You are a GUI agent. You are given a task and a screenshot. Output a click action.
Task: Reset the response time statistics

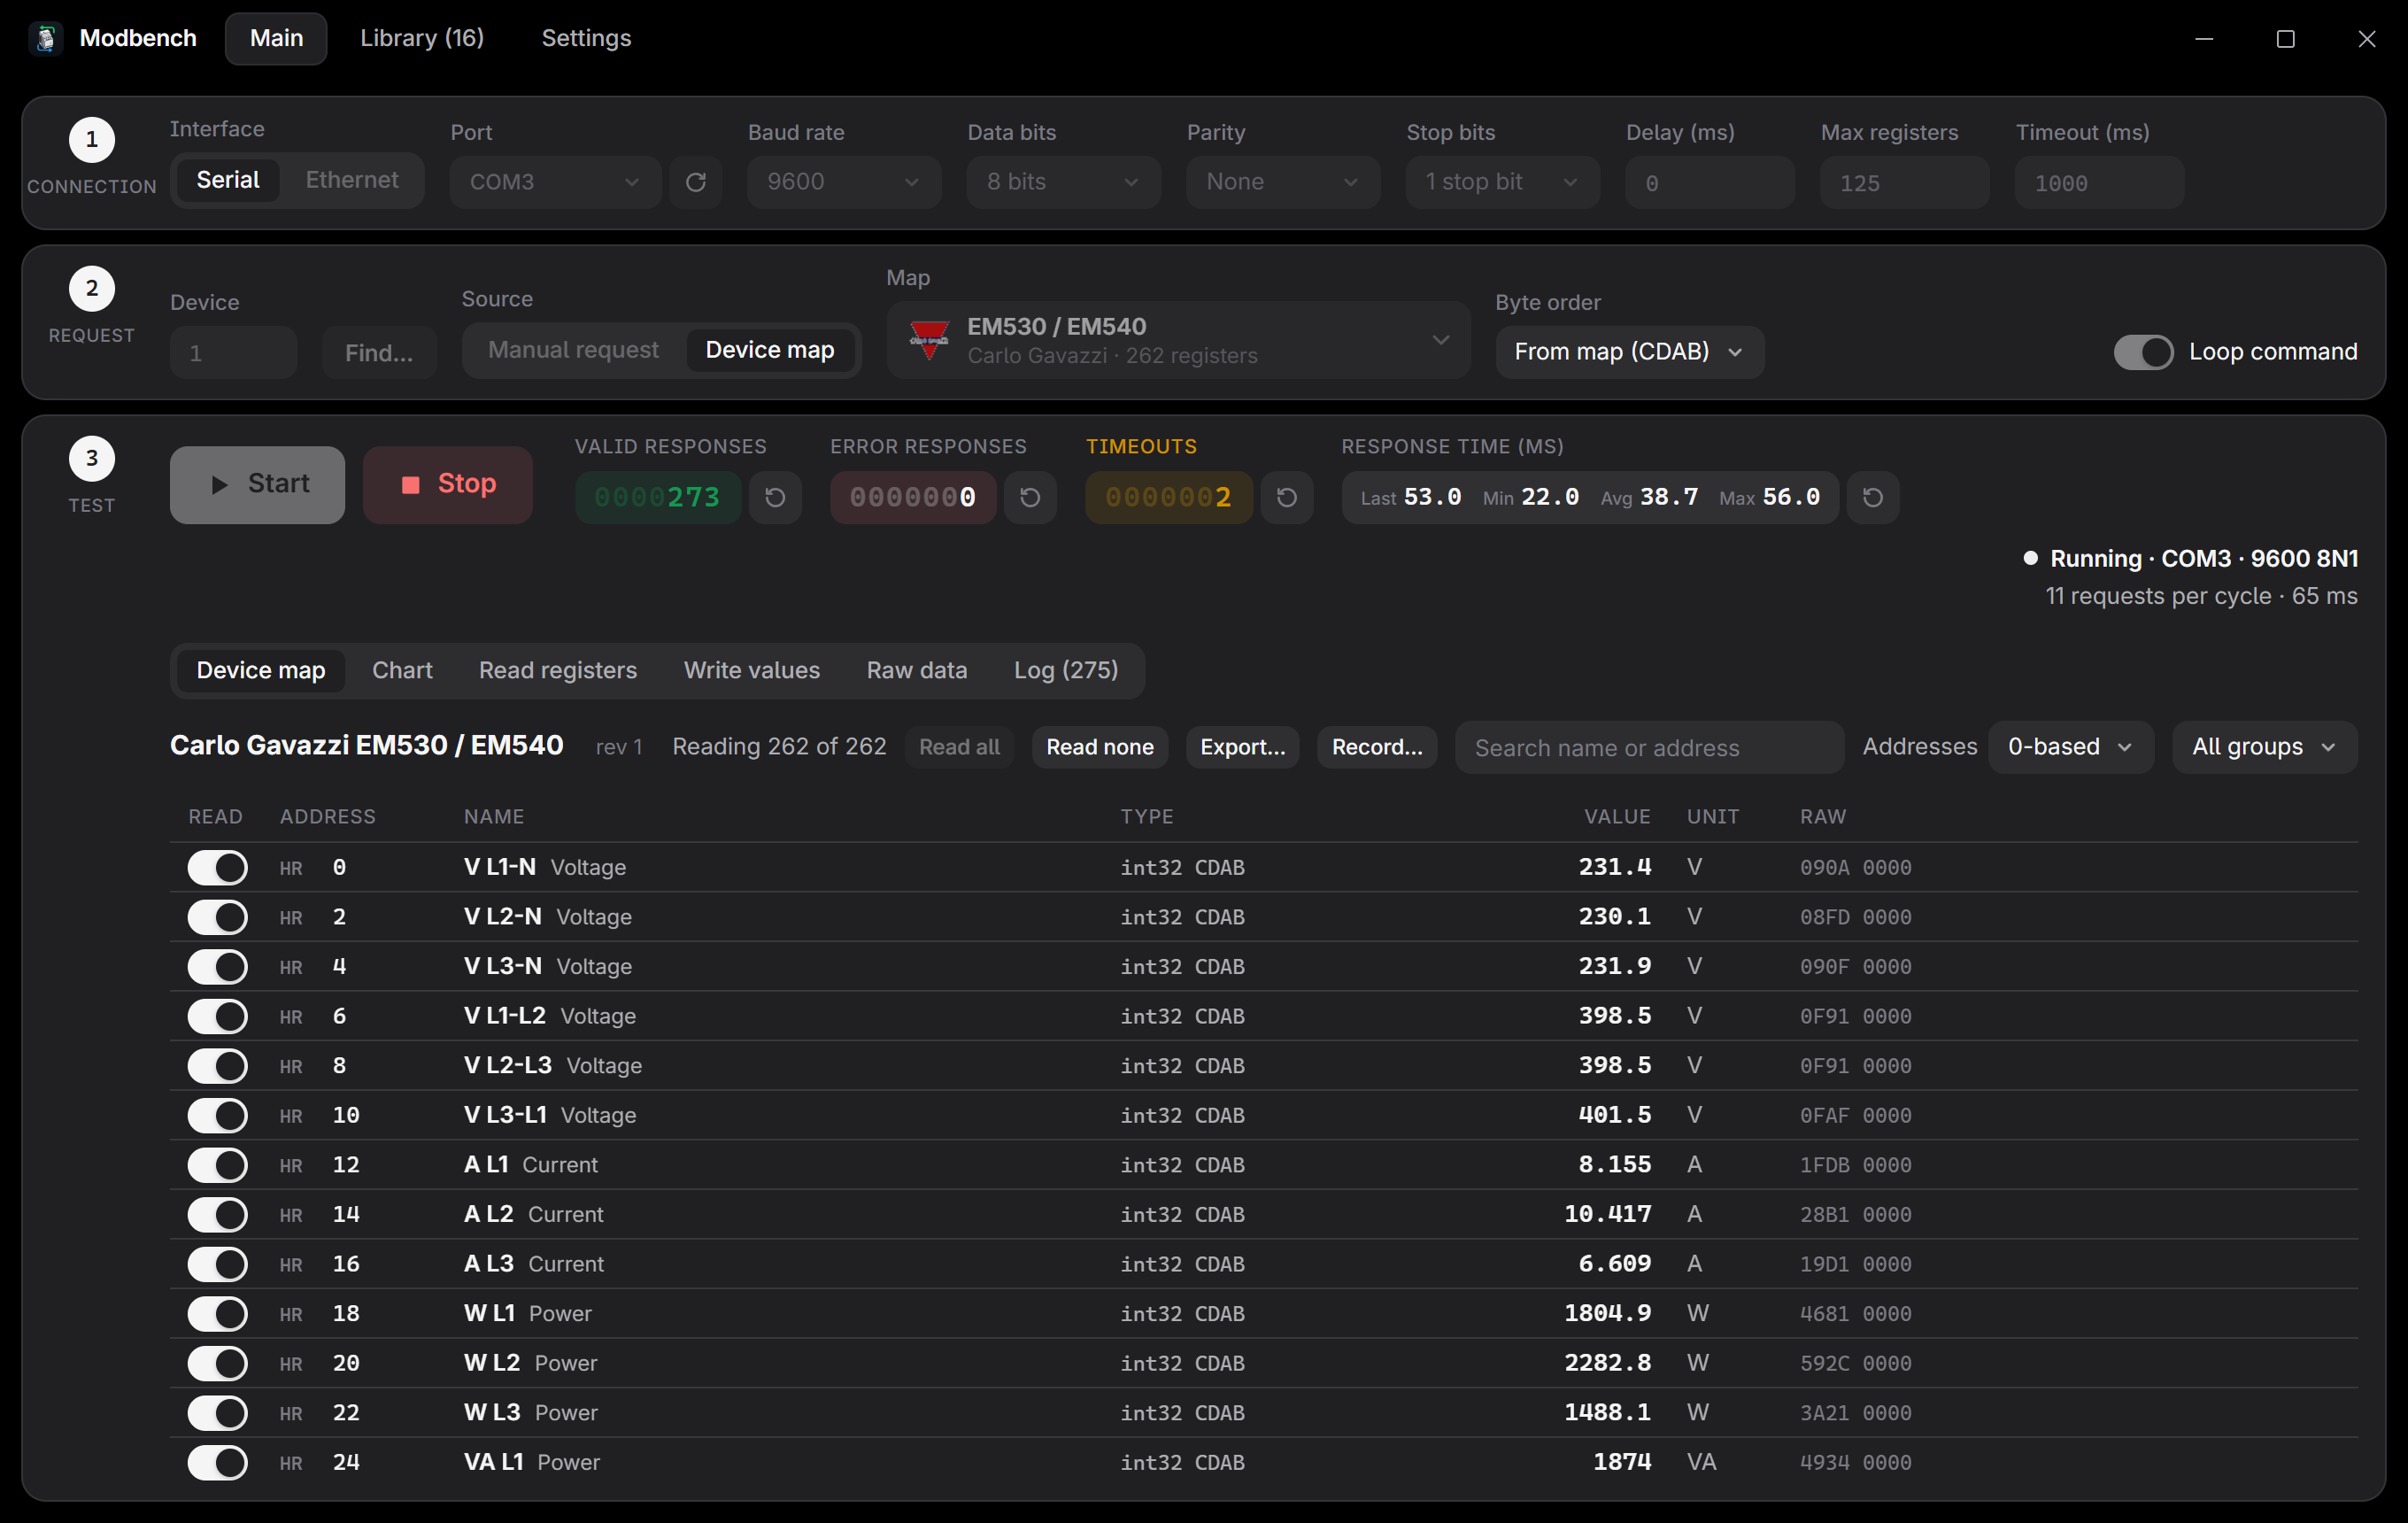pos(1873,497)
